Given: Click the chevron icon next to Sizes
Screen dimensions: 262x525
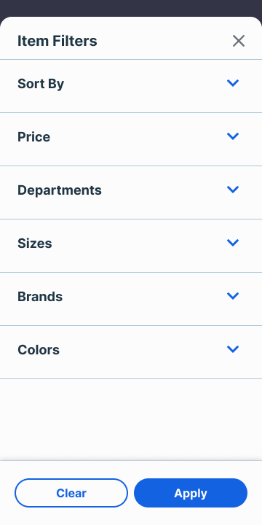Looking at the screenshot, I should [x=233, y=243].
